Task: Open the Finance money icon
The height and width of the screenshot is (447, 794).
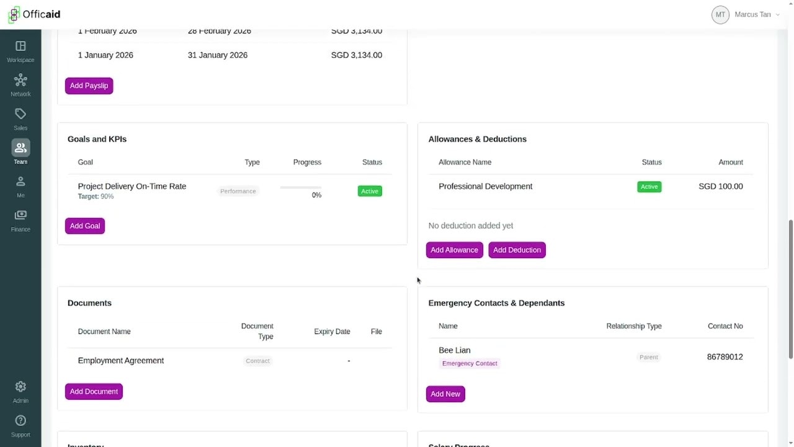Action: (20, 215)
